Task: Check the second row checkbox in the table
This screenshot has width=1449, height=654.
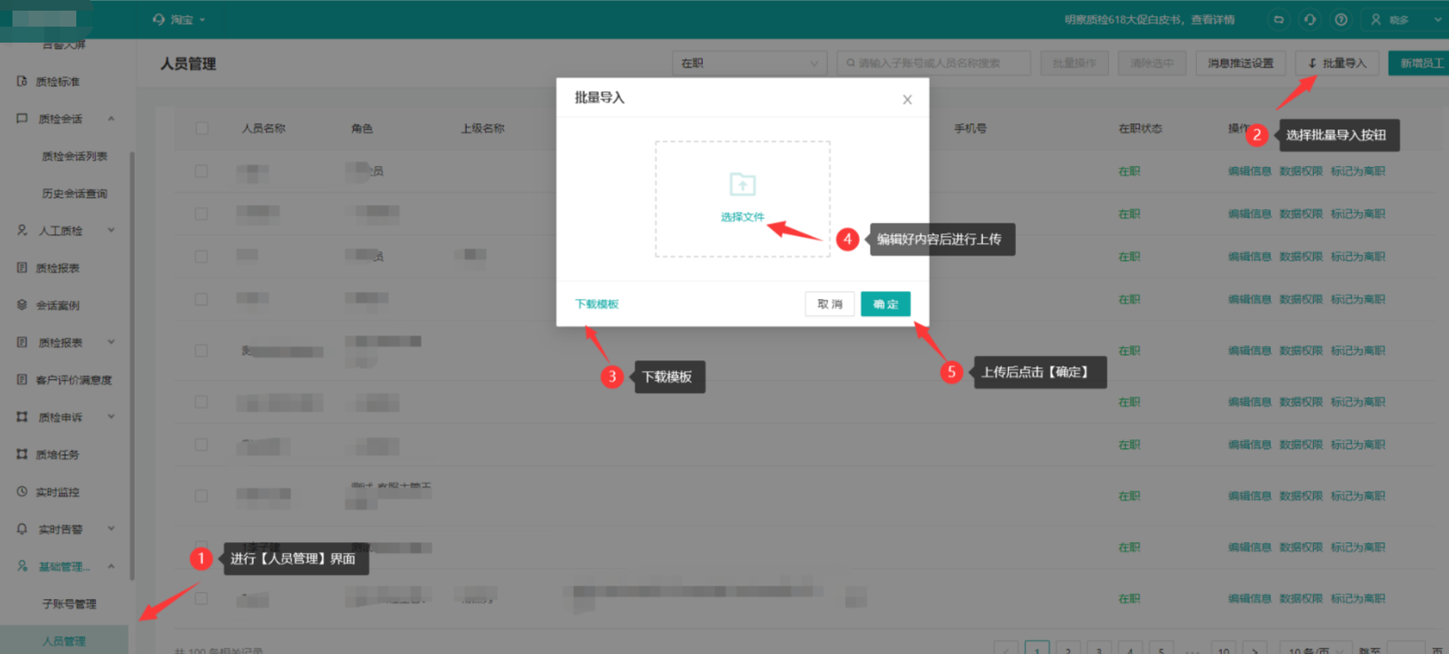Action: pyautogui.click(x=201, y=213)
